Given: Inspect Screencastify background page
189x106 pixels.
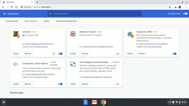Looking at the screenshot, I should [x=41, y=77].
